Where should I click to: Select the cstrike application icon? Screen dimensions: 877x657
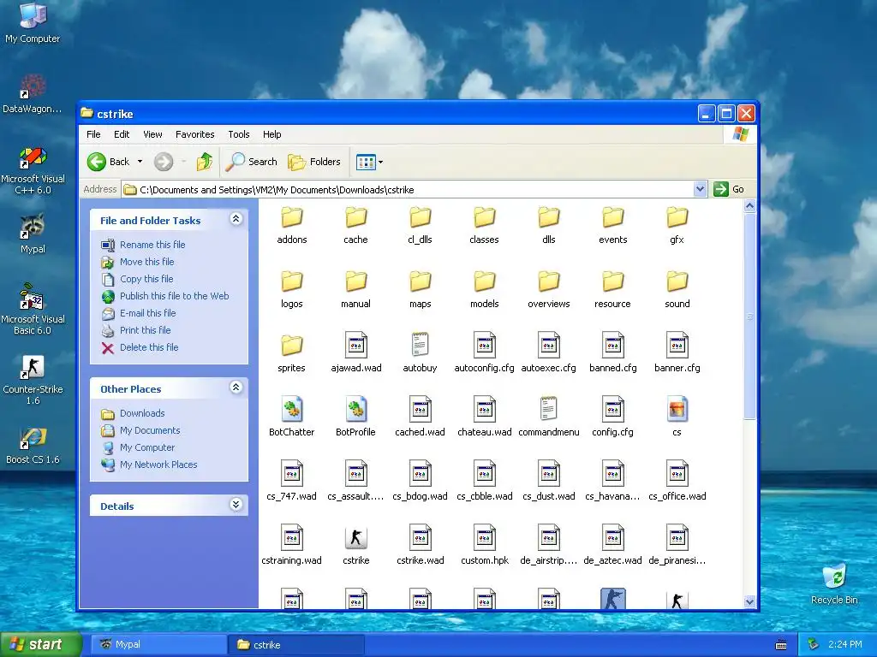coord(355,538)
